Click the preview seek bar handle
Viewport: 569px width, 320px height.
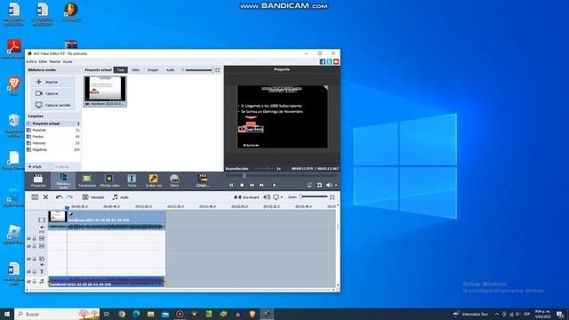coord(244,176)
